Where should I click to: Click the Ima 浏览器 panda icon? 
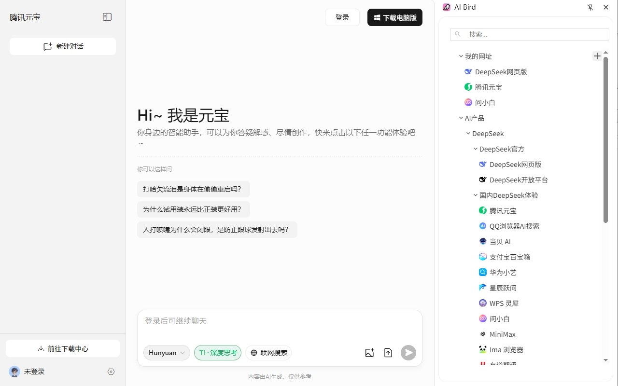click(x=482, y=349)
